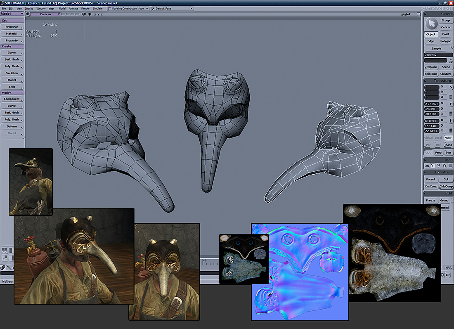The width and height of the screenshot is (454, 329).
Task: Open the Default_Pass dropdown
Action: pyautogui.click(x=172, y=9)
